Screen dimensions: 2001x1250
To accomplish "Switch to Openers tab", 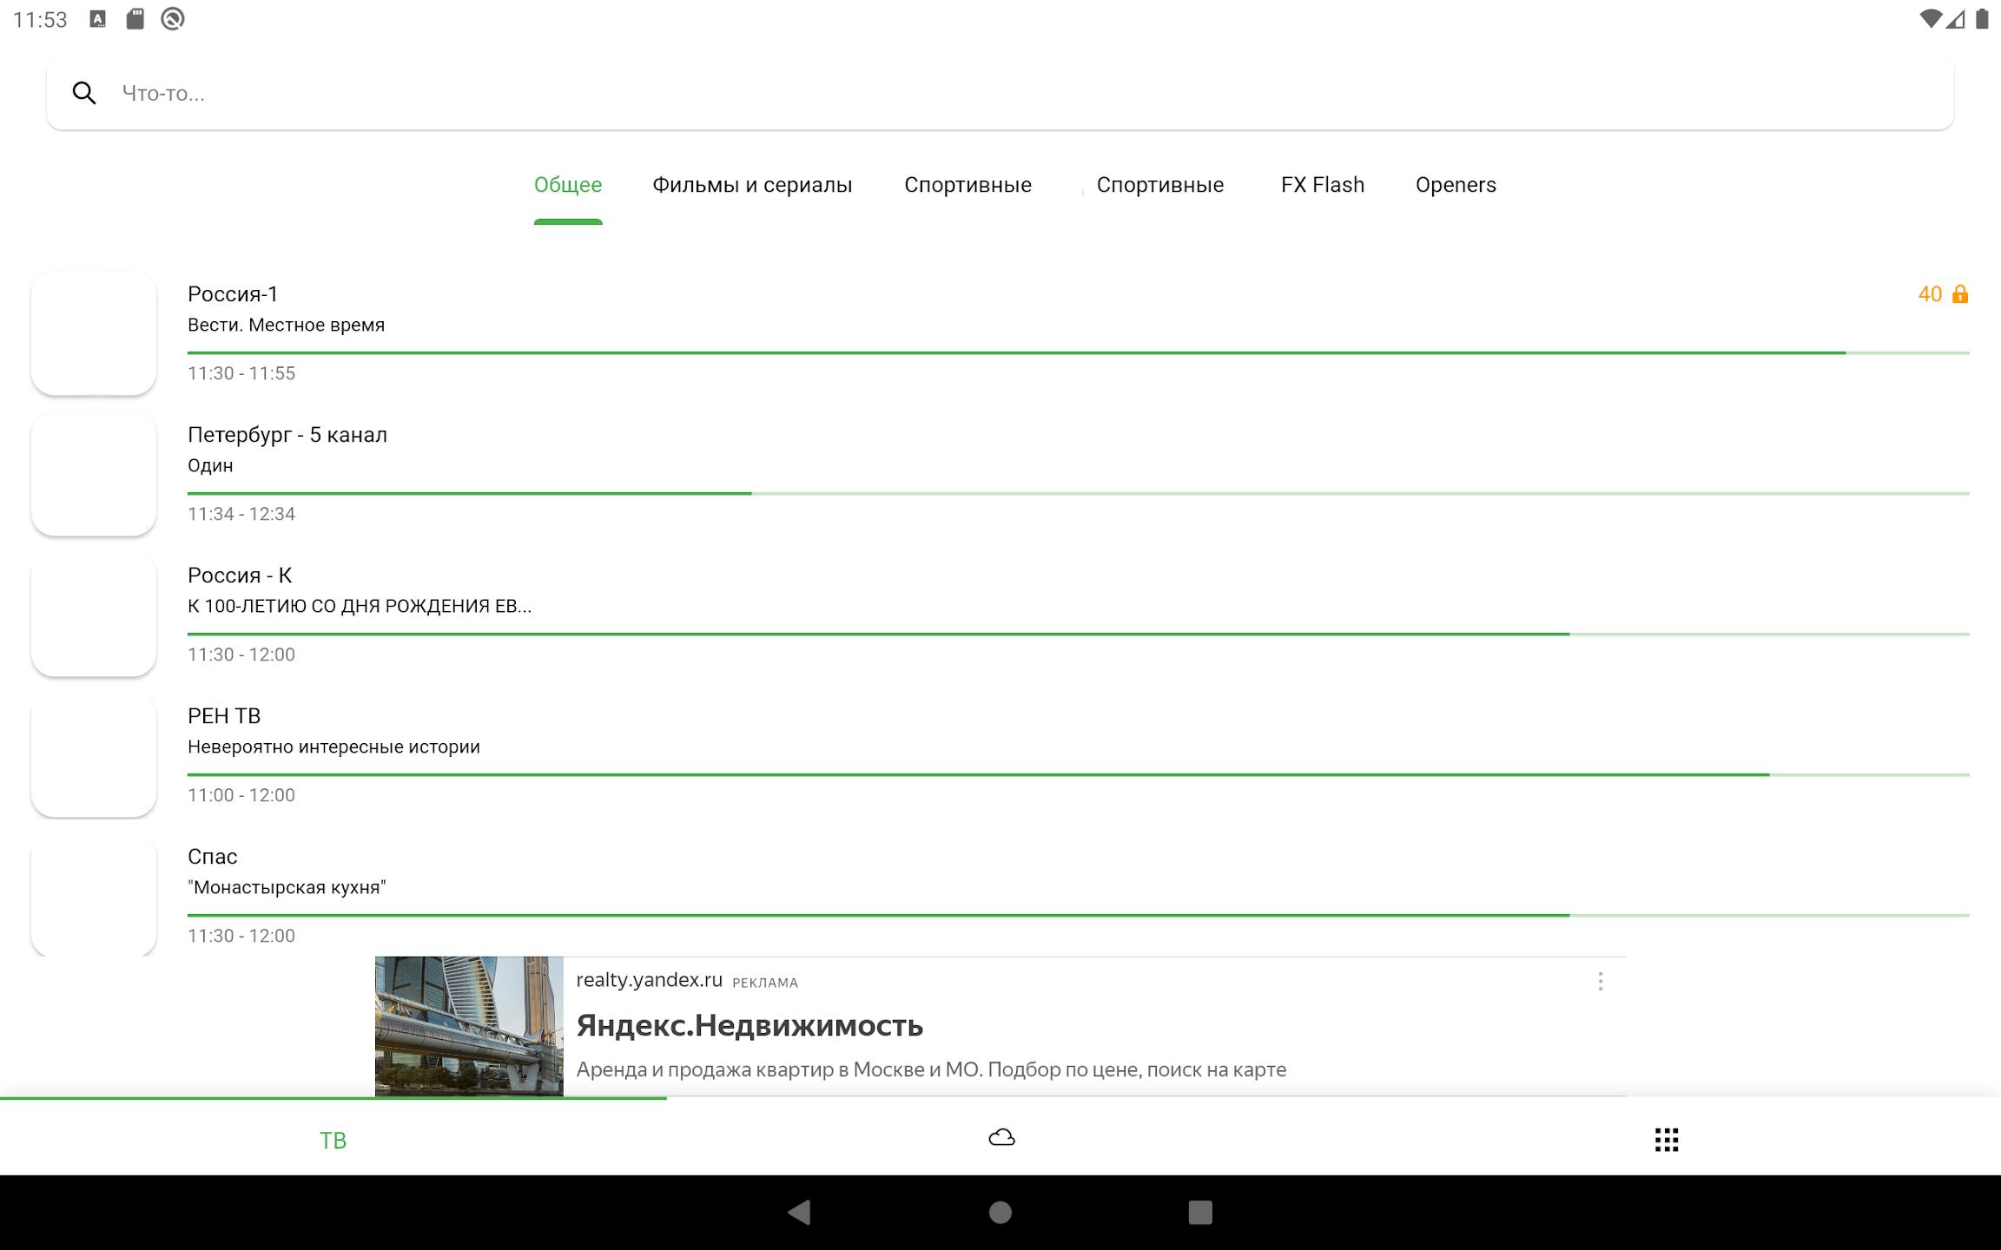I will 1456,185.
